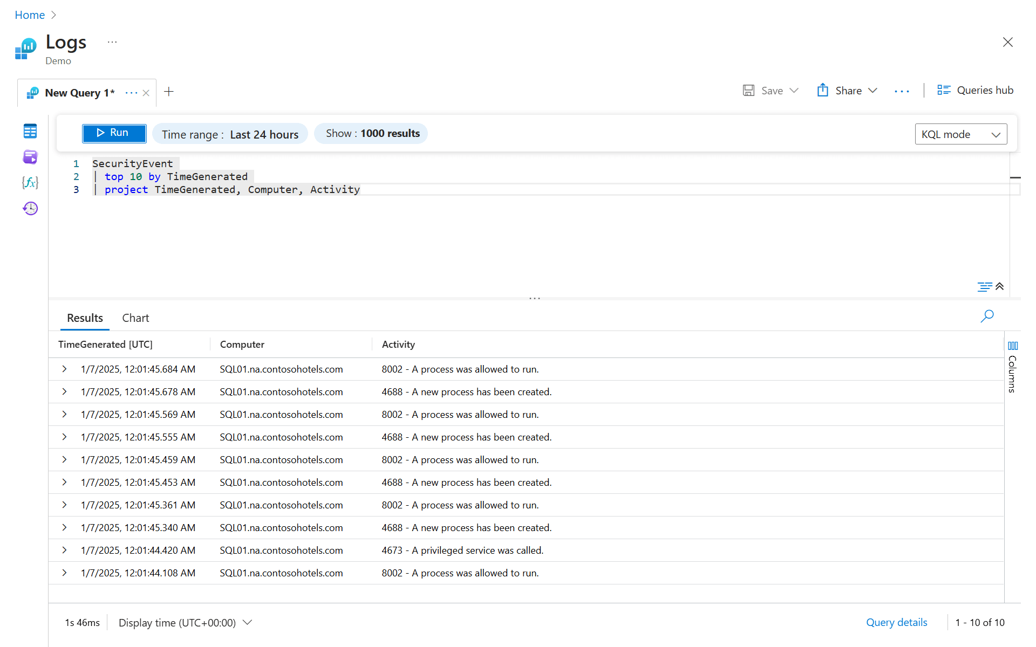Open the Queries sidebar icon
Viewport: 1036px width, 647px height.
30,157
